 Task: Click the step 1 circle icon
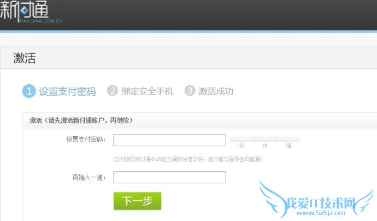(29, 91)
